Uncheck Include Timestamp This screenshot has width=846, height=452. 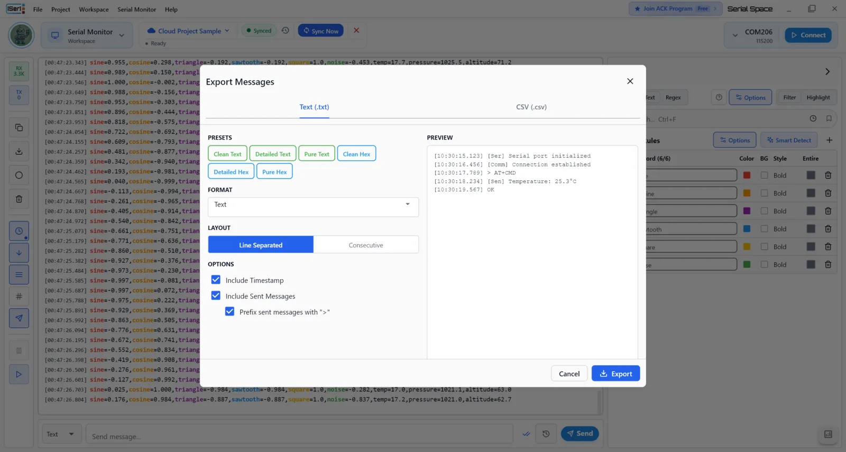tap(216, 280)
